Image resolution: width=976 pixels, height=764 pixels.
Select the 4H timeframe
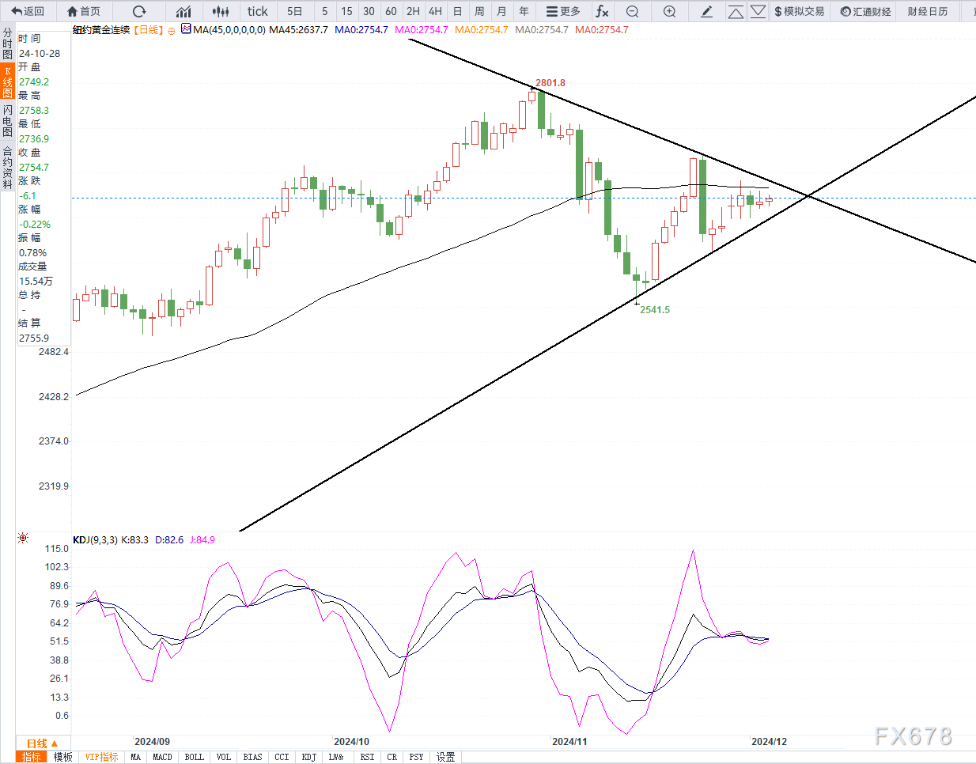[x=435, y=11]
